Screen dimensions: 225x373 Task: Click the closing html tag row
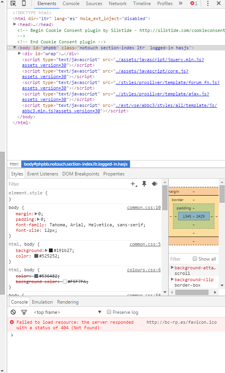point(21,123)
